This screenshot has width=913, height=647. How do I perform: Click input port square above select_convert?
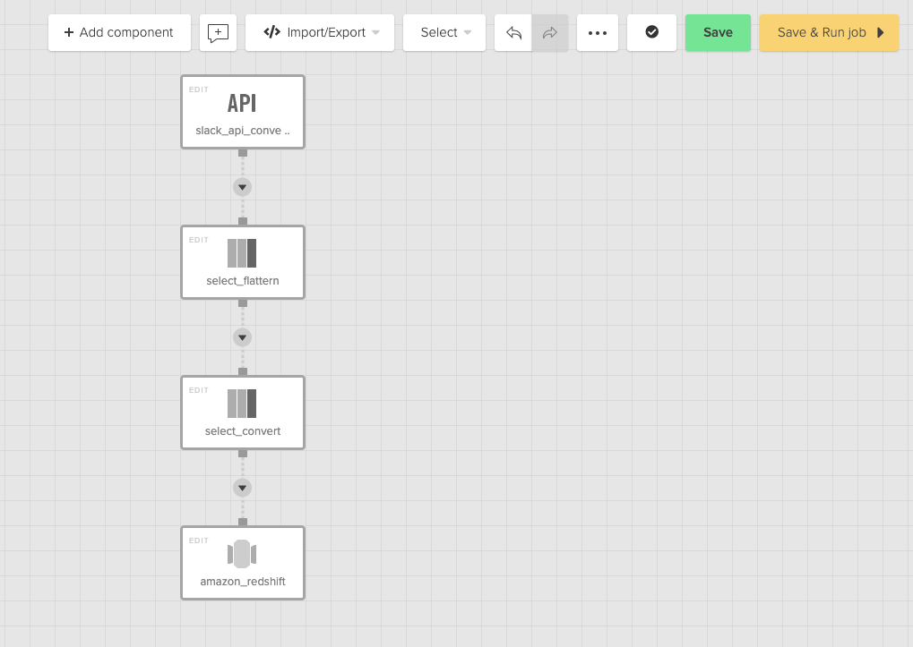tap(243, 371)
